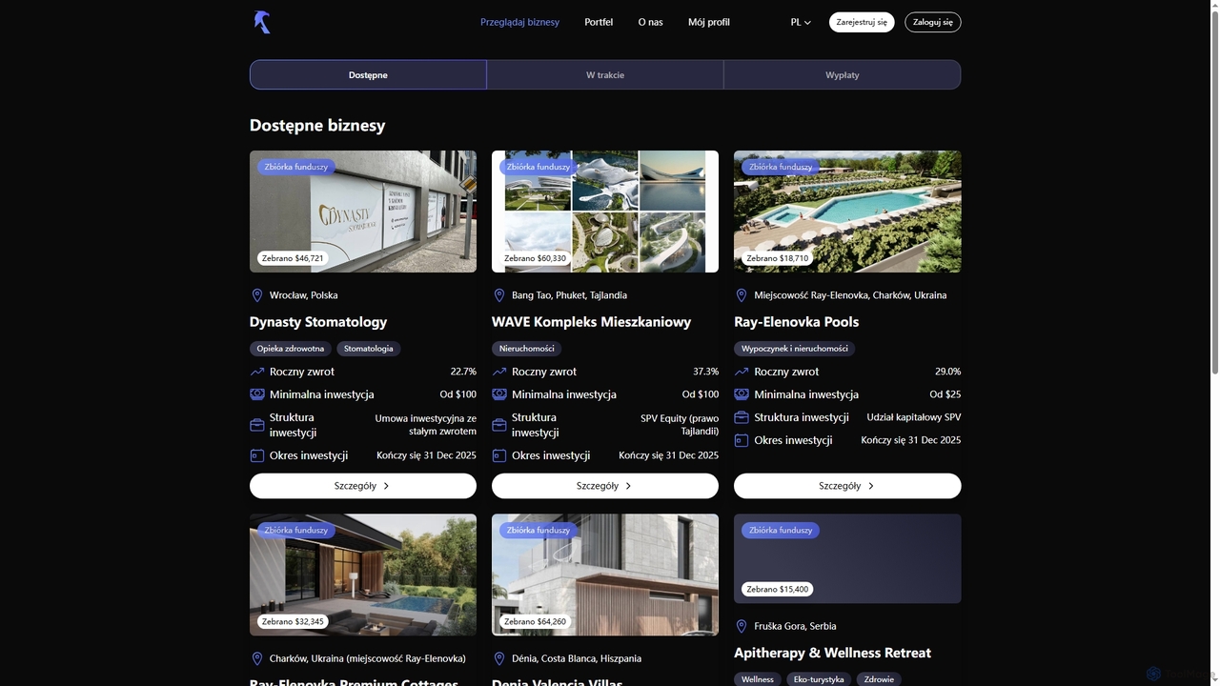Click Struktura inwestycji briefcase icon in WAVE Kompleks card
This screenshot has width=1220, height=686.
(498, 425)
